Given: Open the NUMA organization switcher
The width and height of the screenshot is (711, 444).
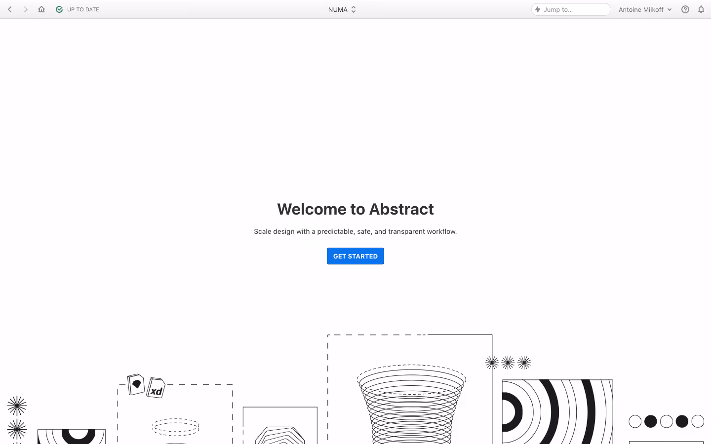Looking at the screenshot, I should tap(342, 9).
